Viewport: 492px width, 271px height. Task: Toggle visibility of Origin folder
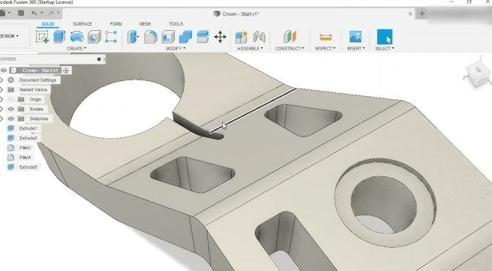11,99
